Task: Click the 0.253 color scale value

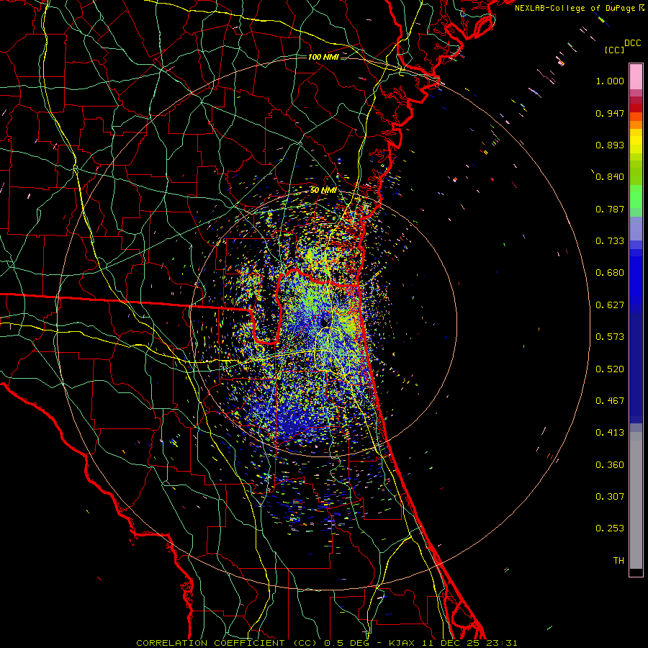Action: [610, 528]
